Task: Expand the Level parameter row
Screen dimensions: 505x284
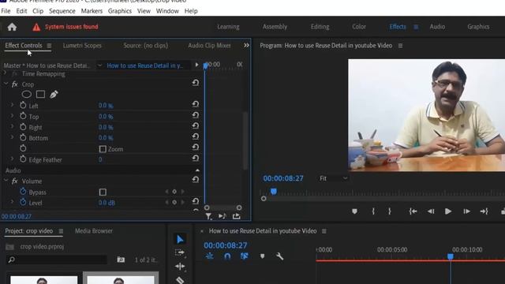Action: tap(13, 202)
